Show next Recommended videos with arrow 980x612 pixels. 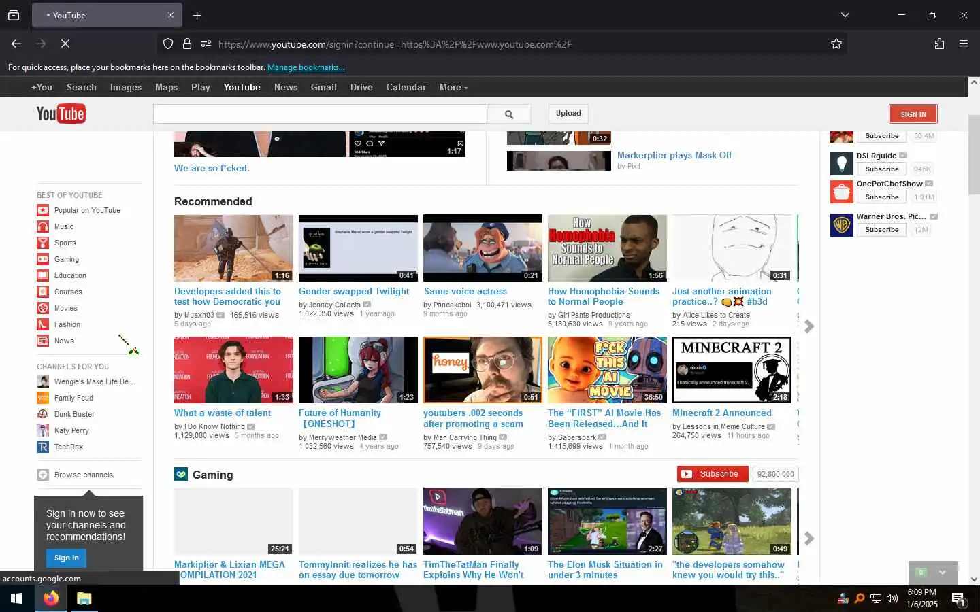point(809,326)
